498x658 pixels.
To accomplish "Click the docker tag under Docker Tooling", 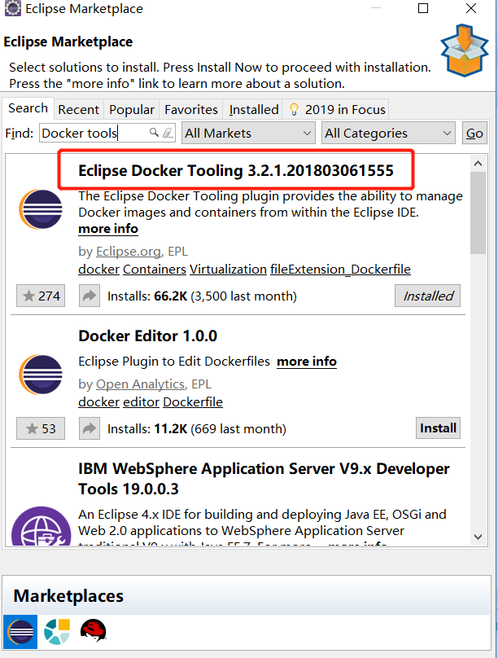I will [99, 269].
